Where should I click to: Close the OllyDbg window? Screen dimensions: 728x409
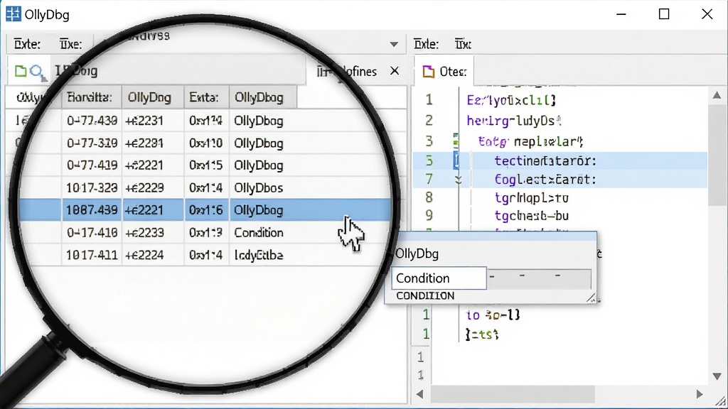tap(707, 14)
